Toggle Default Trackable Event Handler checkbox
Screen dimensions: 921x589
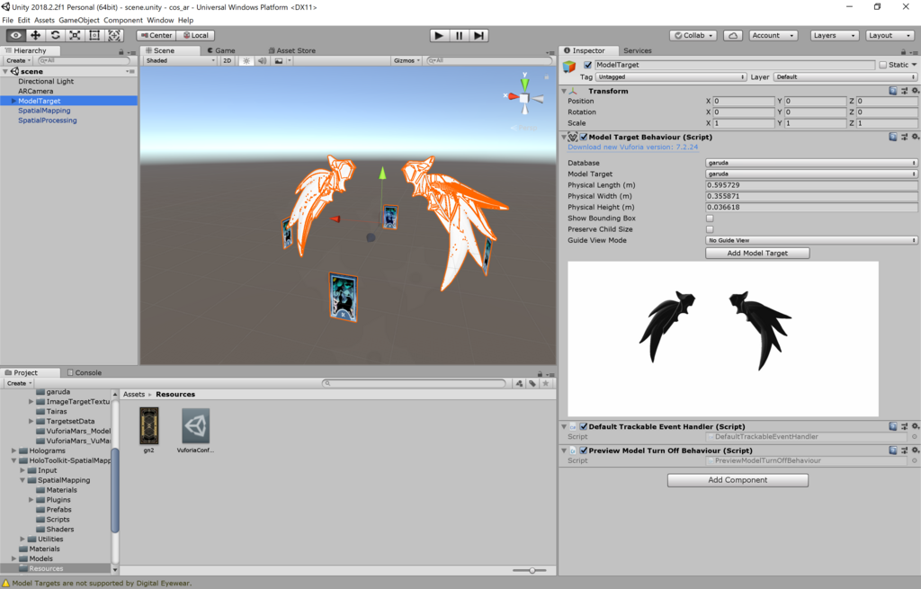(x=584, y=426)
